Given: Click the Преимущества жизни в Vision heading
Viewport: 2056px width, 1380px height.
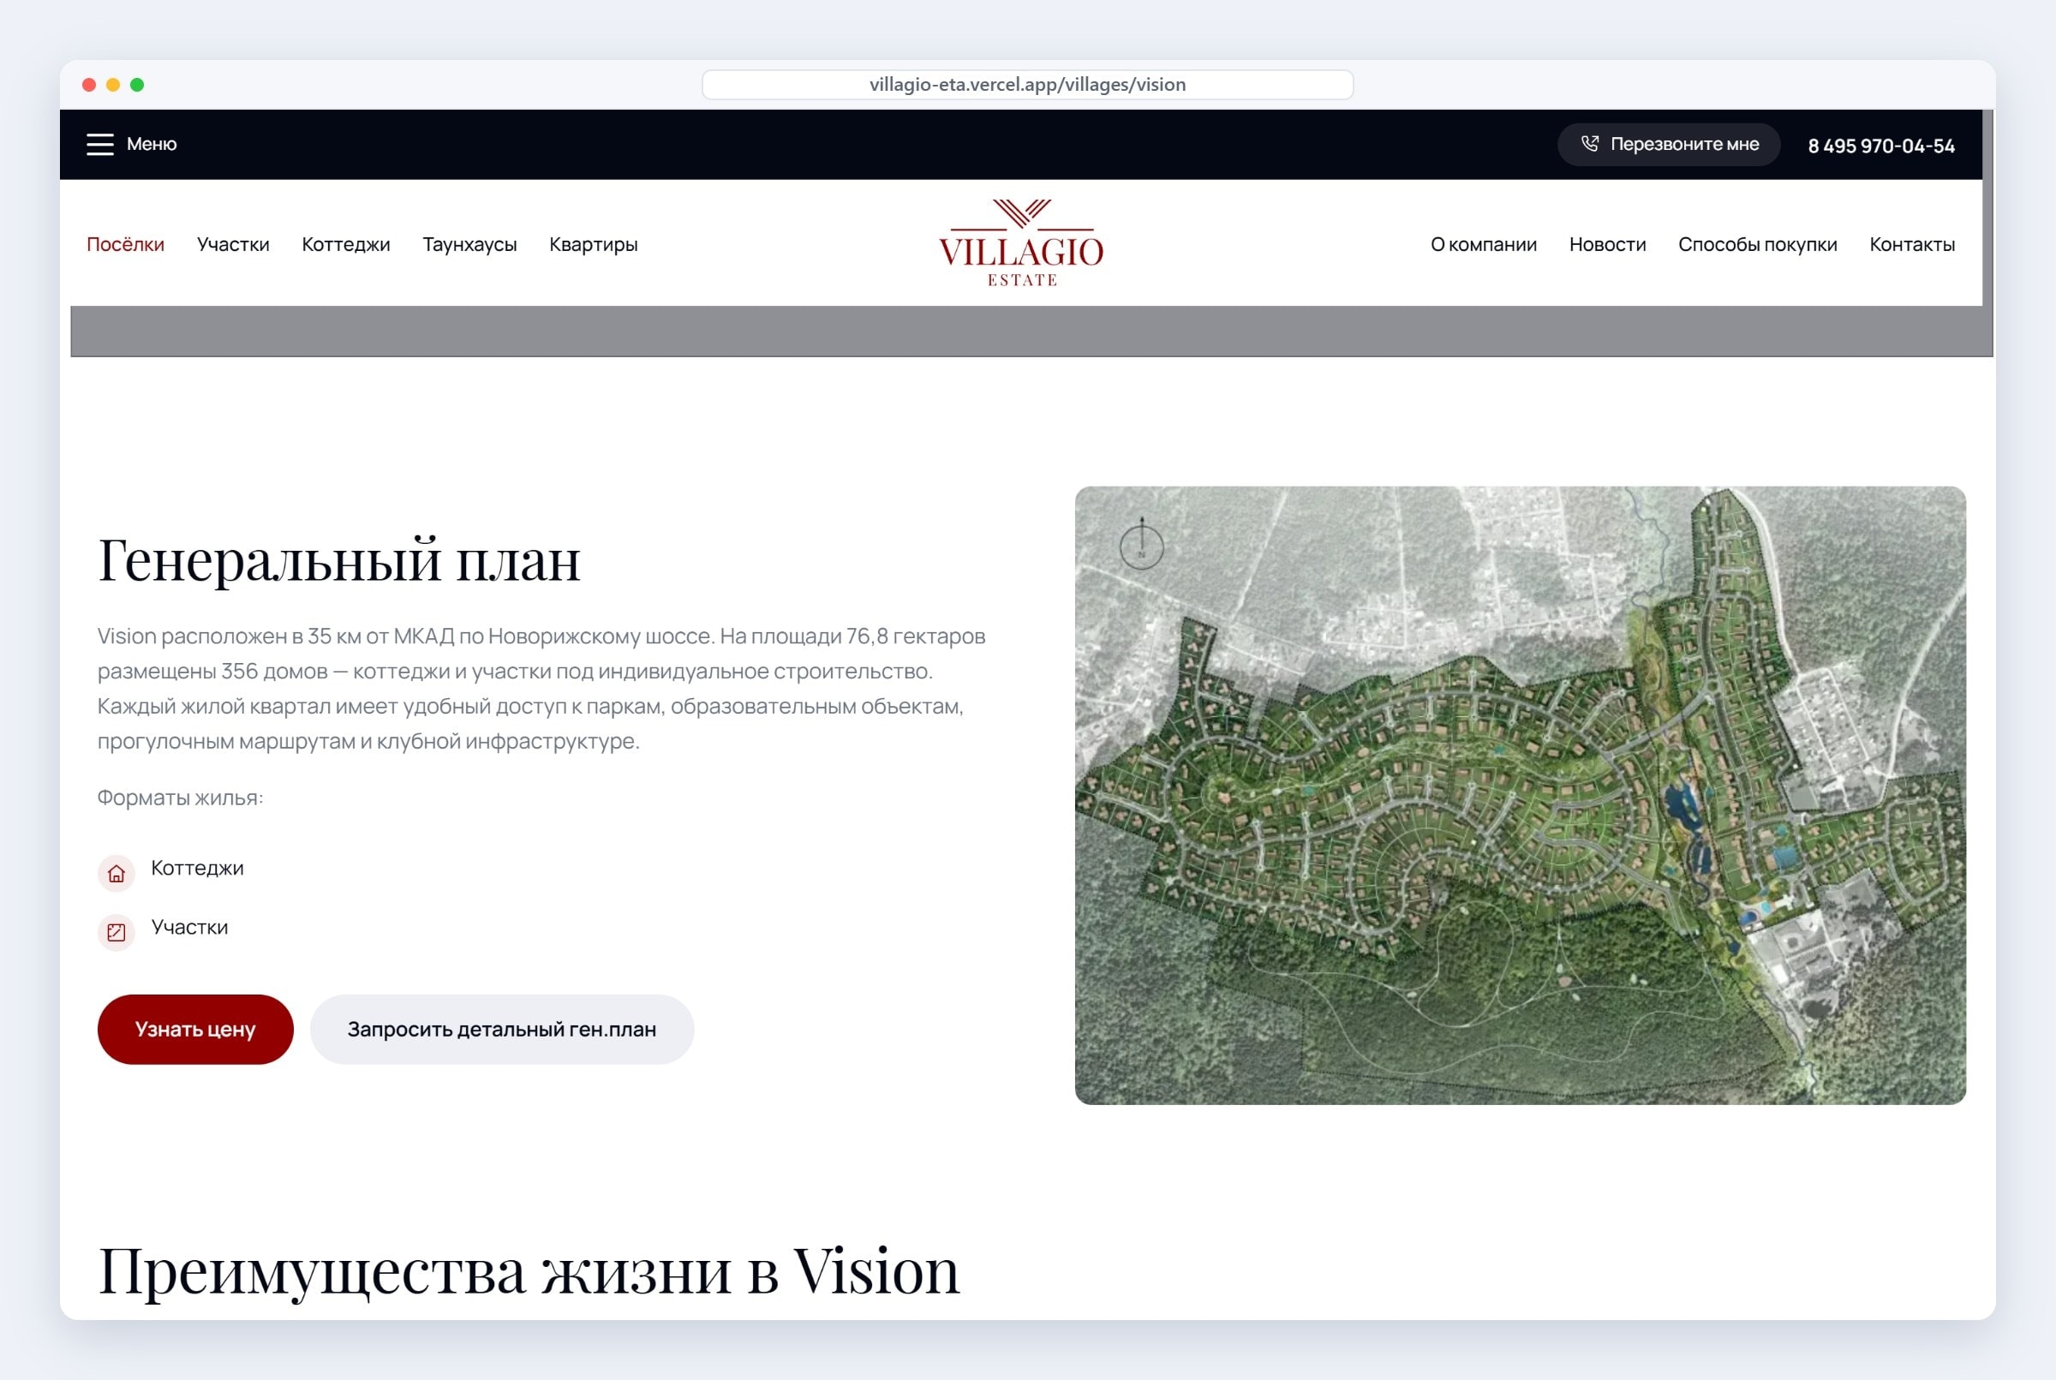Looking at the screenshot, I should click(528, 1271).
